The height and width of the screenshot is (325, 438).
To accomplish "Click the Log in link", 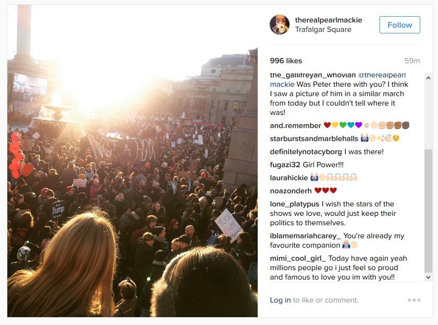I will (x=280, y=300).
